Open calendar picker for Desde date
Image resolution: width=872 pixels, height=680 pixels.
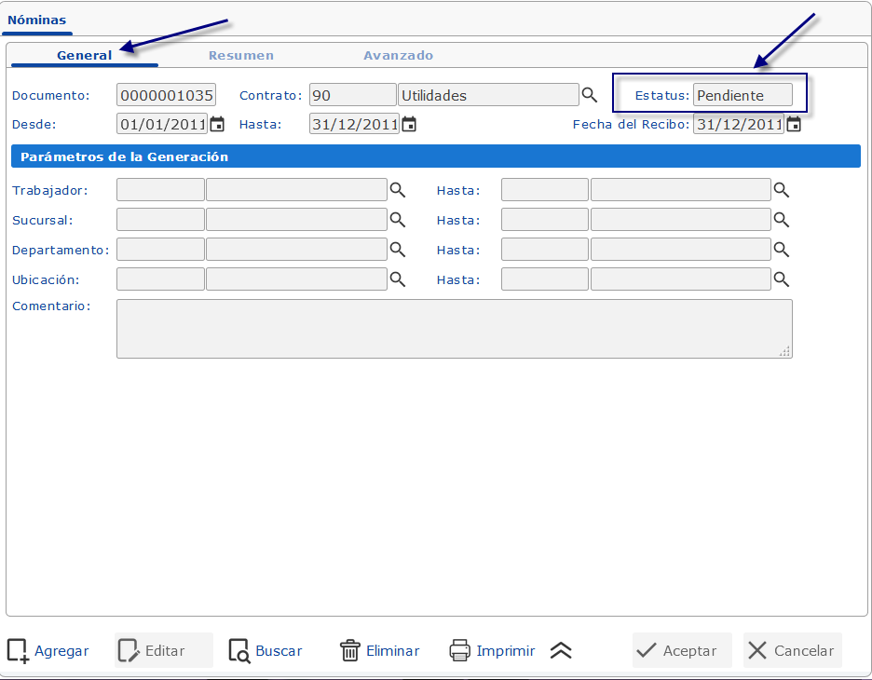[217, 124]
